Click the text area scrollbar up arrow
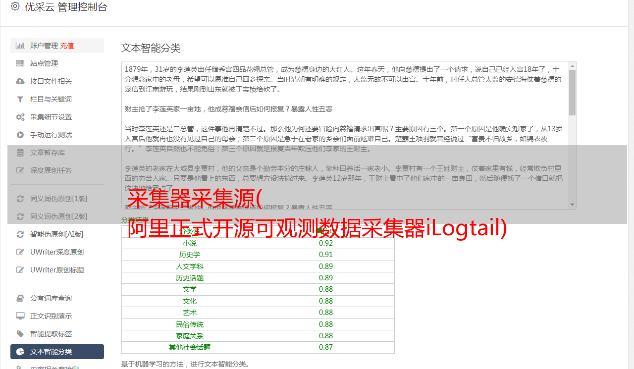The height and width of the screenshot is (369, 634). pyautogui.click(x=572, y=65)
